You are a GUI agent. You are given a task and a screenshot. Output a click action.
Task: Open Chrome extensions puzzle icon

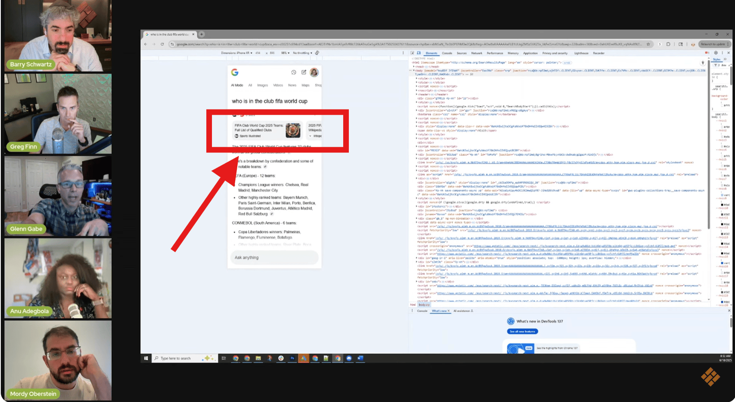(x=668, y=44)
